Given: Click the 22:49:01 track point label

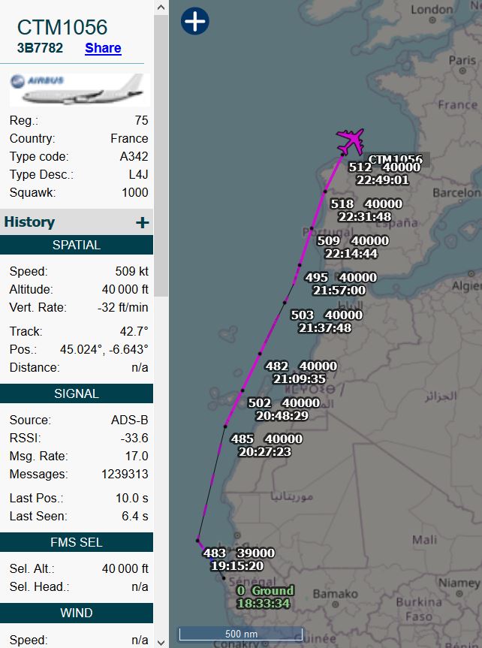Looking at the screenshot, I should point(382,179).
